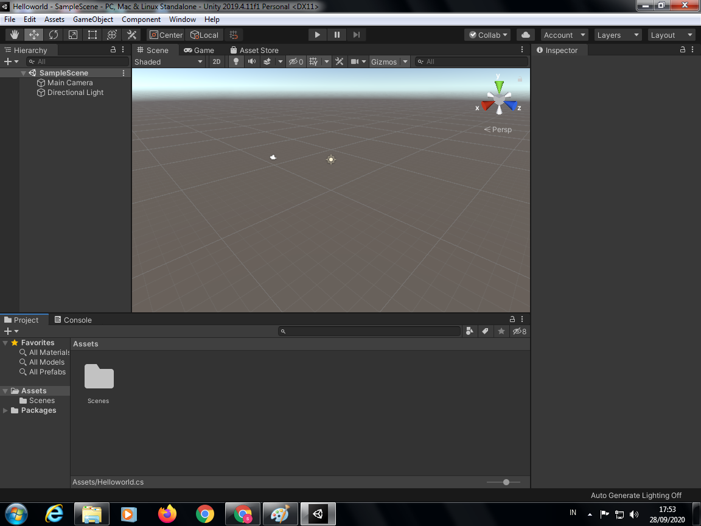
Task: Open the Layers dropdown
Action: tap(618, 35)
